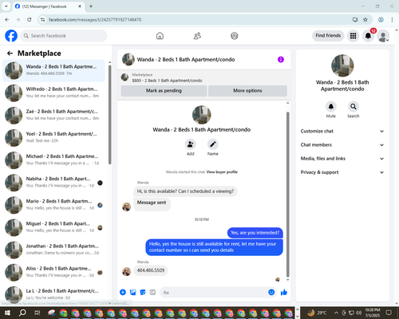Open the Facebook logo home link
The image size is (399, 319).
[11, 36]
